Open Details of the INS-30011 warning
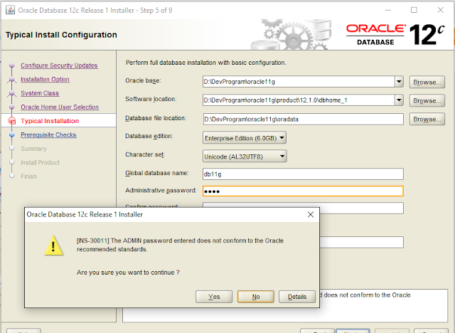This screenshot has width=455, height=333. click(x=297, y=297)
